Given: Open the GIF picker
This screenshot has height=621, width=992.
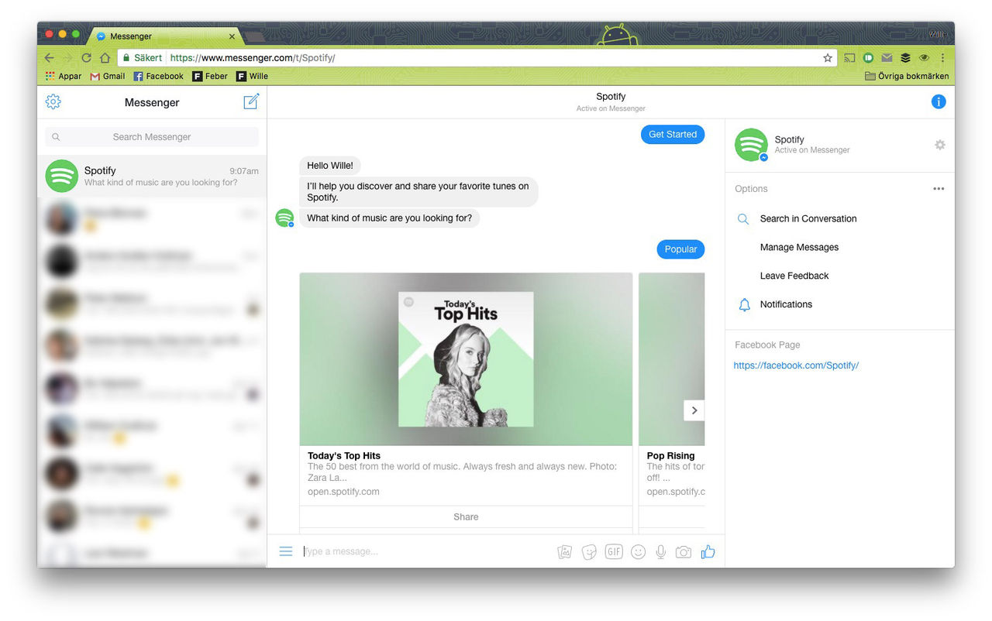Looking at the screenshot, I should click(614, 551).
